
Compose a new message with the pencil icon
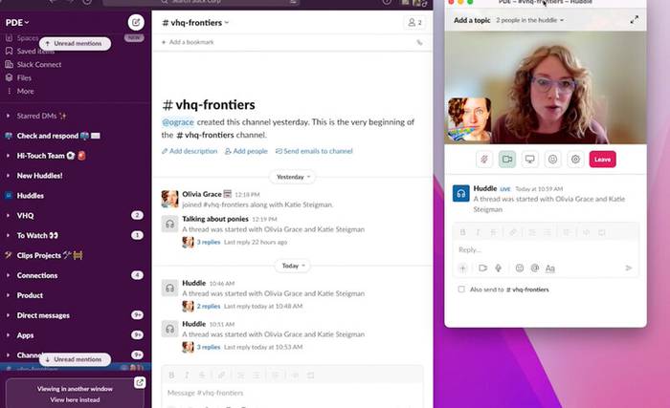click(x=136, y=22)
